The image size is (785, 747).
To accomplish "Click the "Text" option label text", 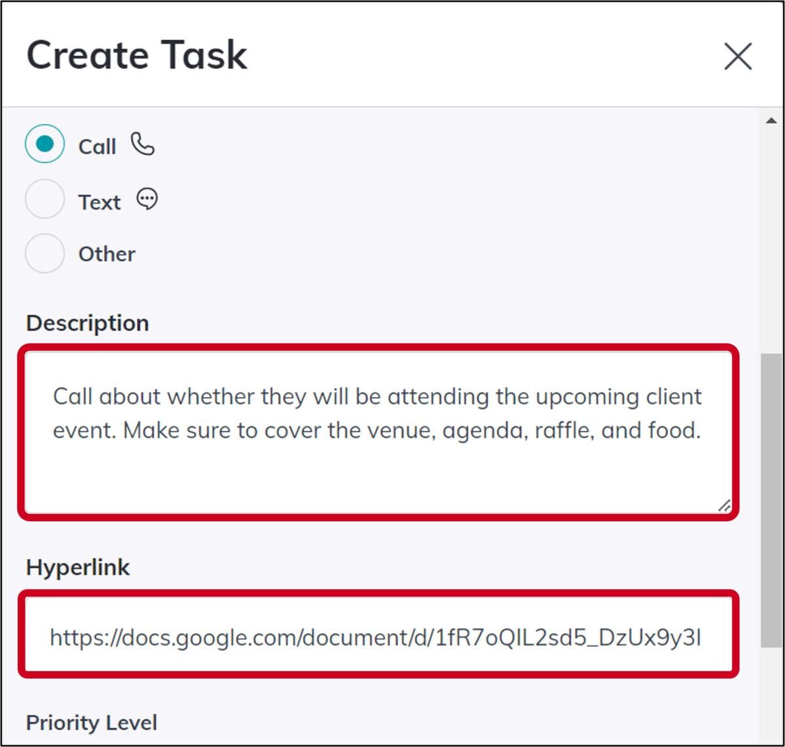I will click(x=99, y=202).
